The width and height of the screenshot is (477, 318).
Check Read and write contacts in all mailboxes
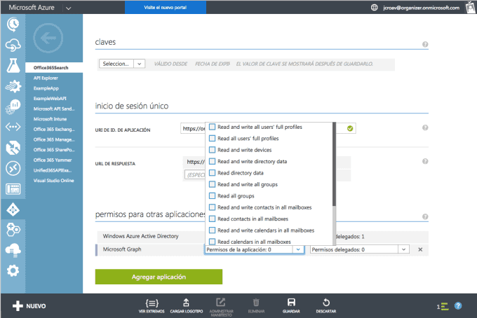coord(213,207)
